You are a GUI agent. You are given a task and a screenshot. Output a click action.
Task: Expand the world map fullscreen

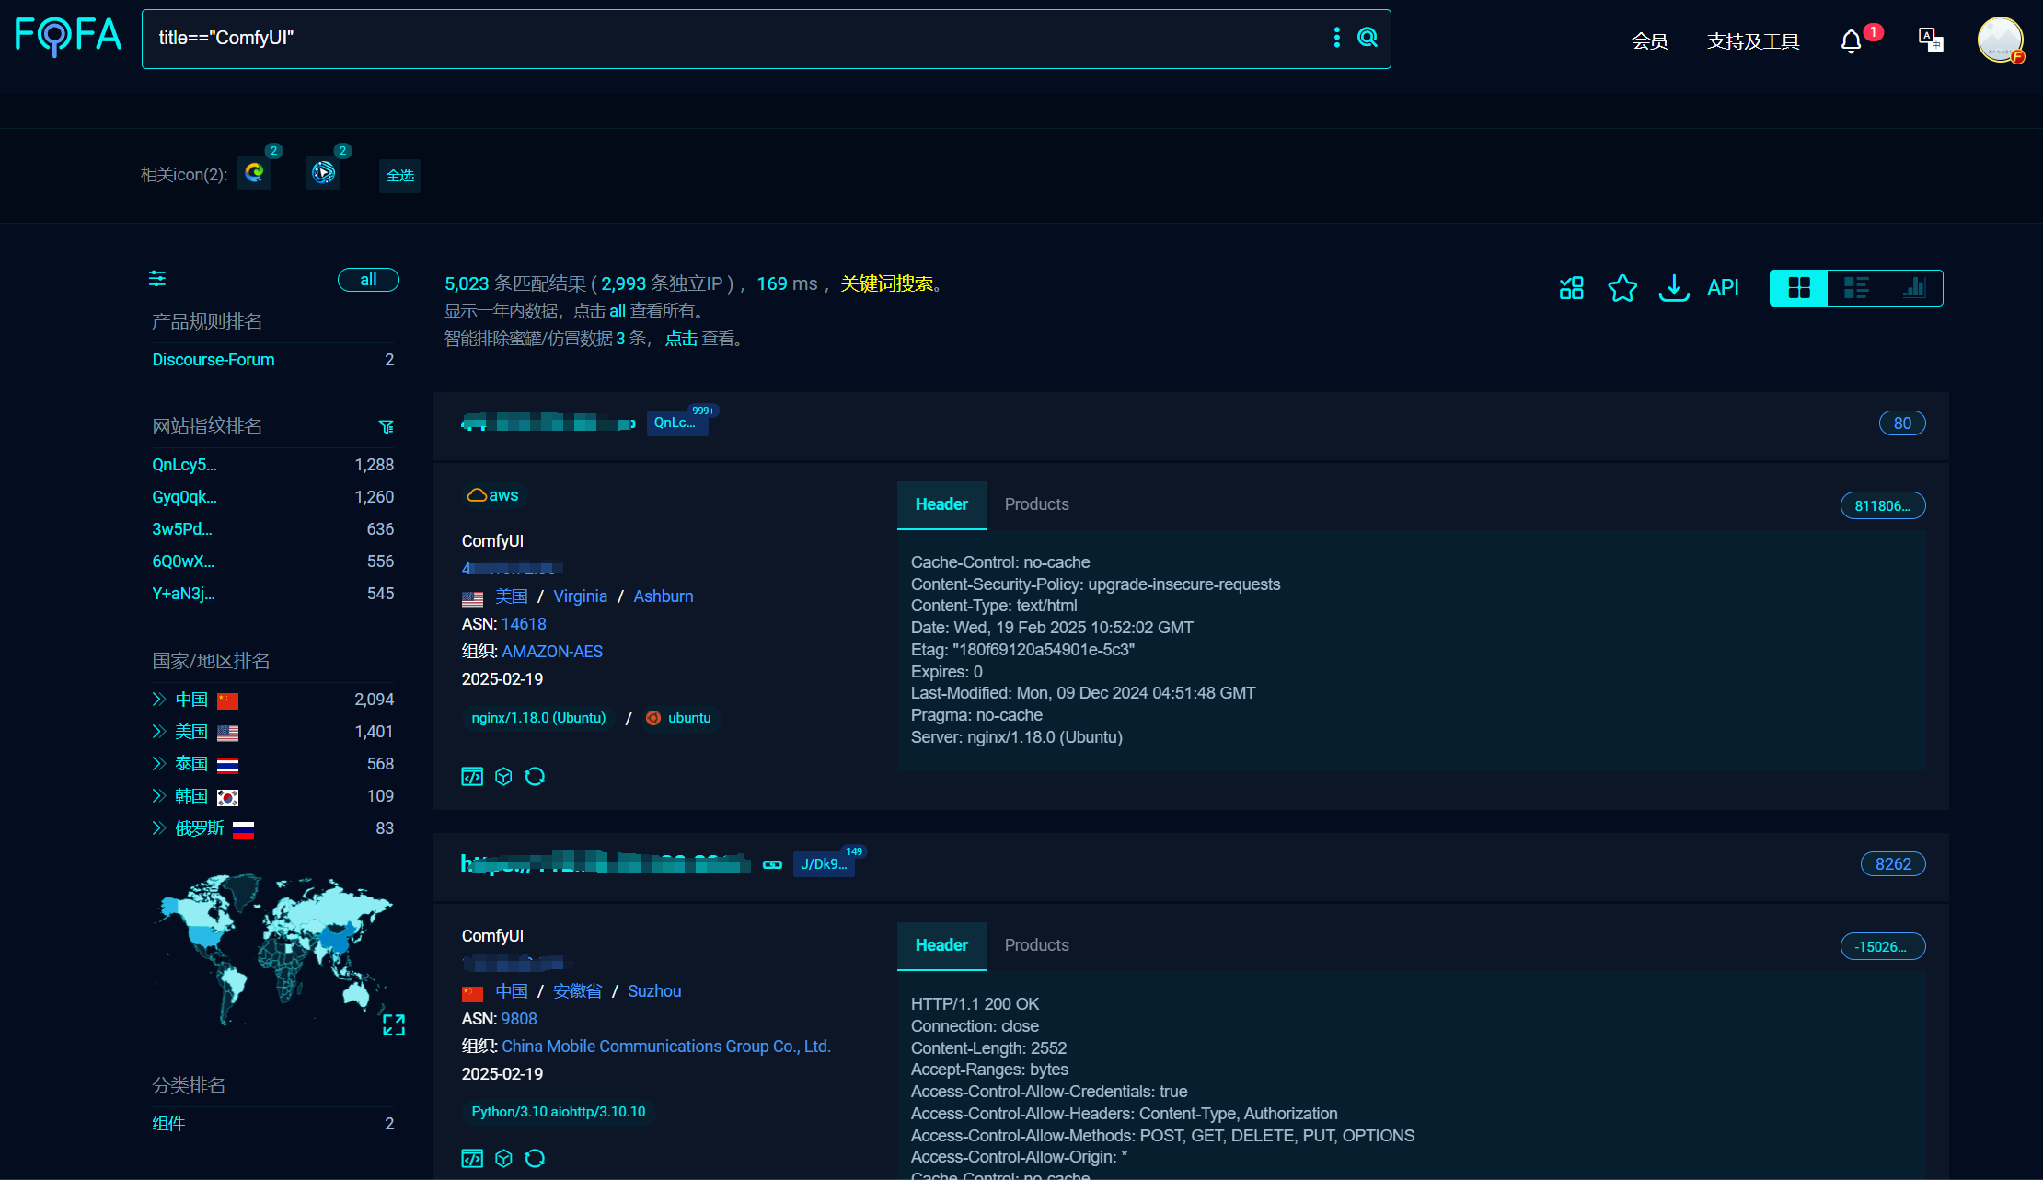[394, 1024]
